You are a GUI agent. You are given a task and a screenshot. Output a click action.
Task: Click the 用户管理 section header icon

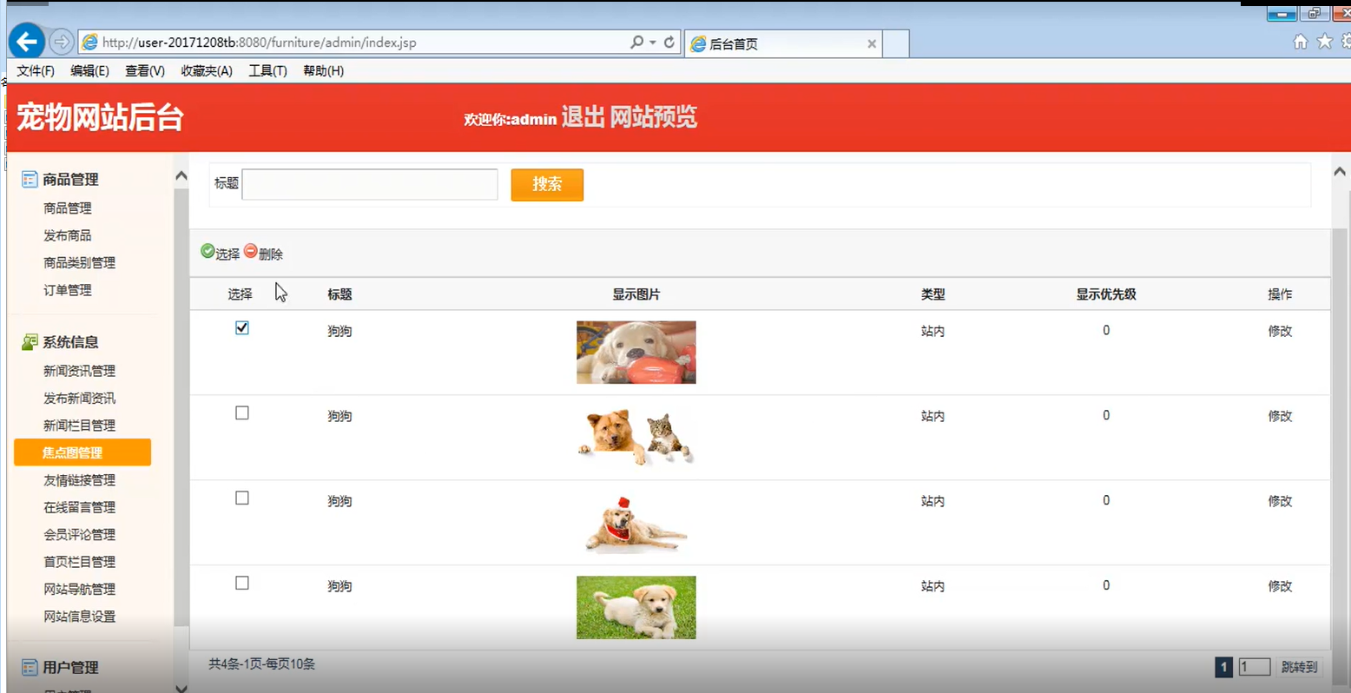coord(30,667)
